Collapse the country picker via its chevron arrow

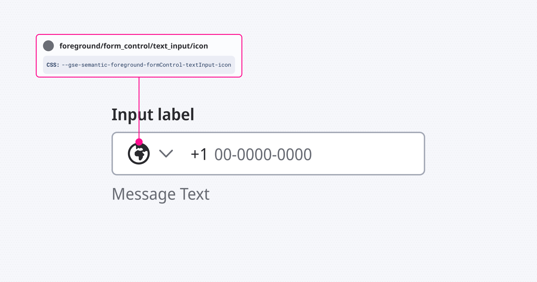[x=166, y=154]
